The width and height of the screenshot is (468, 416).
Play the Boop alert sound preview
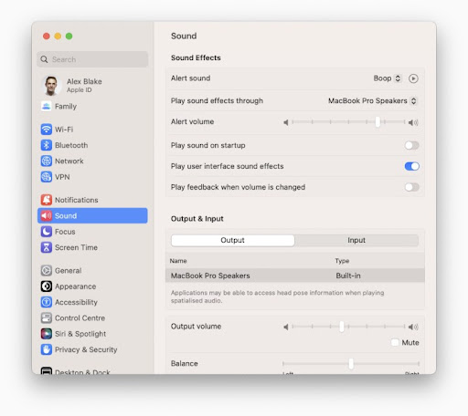click(413, 78)
